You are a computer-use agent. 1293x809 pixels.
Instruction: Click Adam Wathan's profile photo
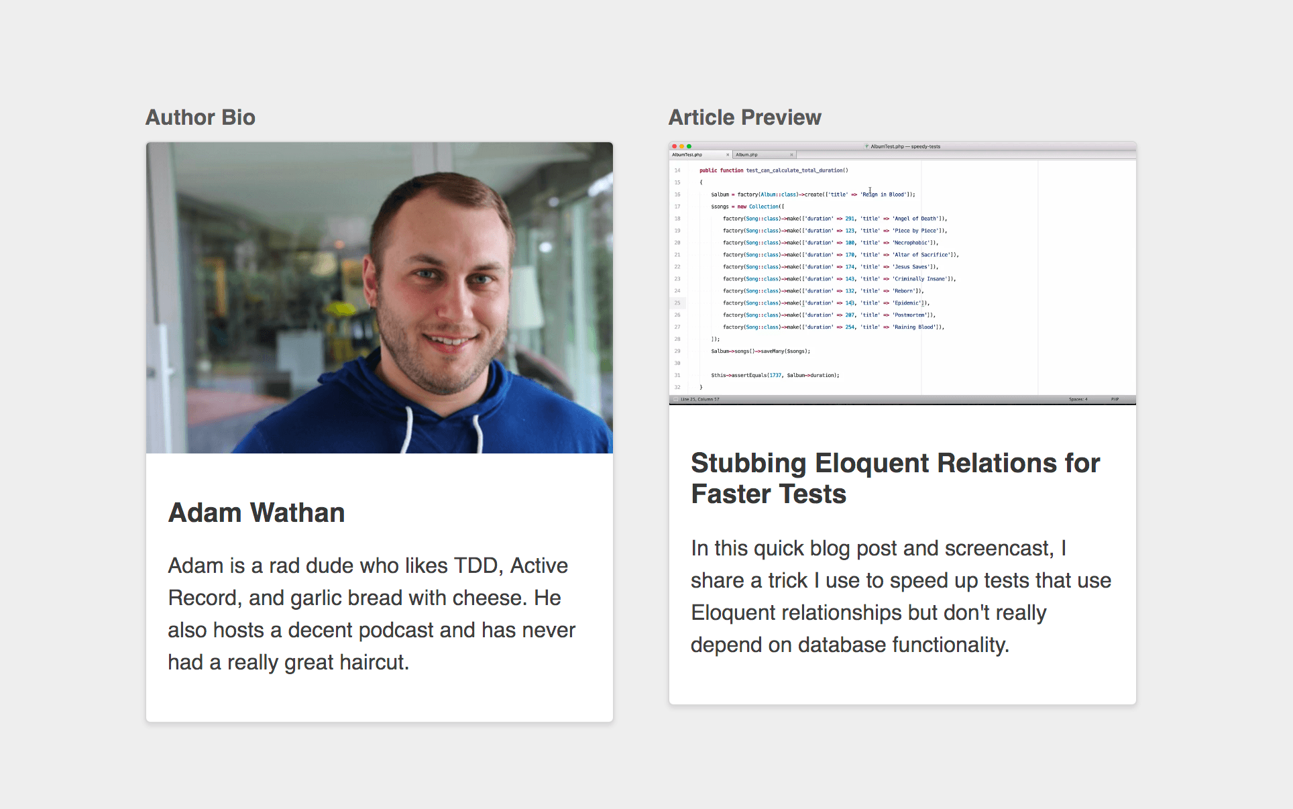pyautogui.click(x=380, y=298)
